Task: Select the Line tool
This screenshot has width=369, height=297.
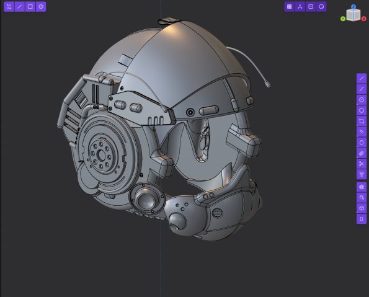Action: click(x=362, y=78)
